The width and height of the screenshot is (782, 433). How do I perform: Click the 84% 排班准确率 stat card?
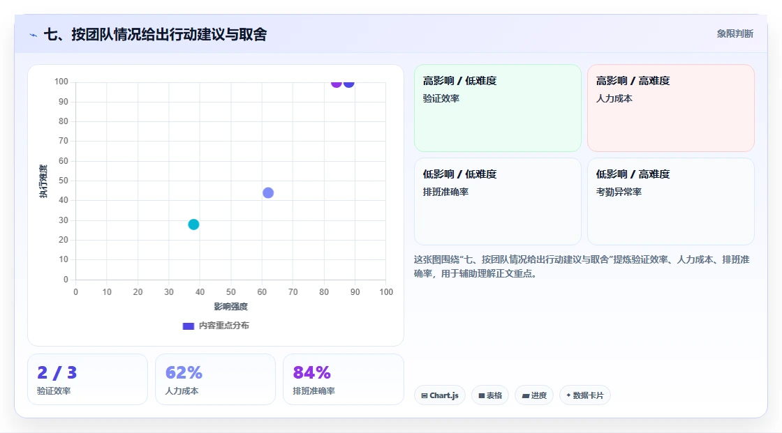(x=343, y=380)
